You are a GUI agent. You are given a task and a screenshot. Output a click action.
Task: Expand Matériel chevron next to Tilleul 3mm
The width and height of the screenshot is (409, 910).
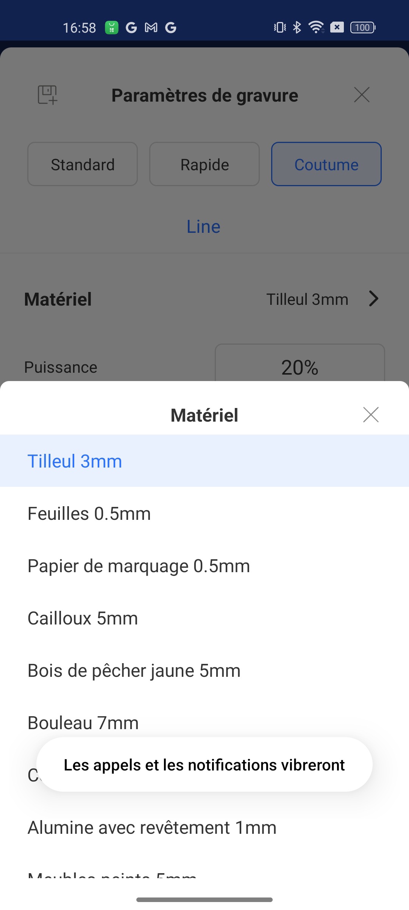(374, 299)
